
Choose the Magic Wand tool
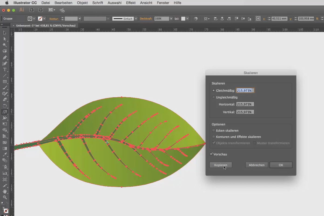click(x=5, y=45)
